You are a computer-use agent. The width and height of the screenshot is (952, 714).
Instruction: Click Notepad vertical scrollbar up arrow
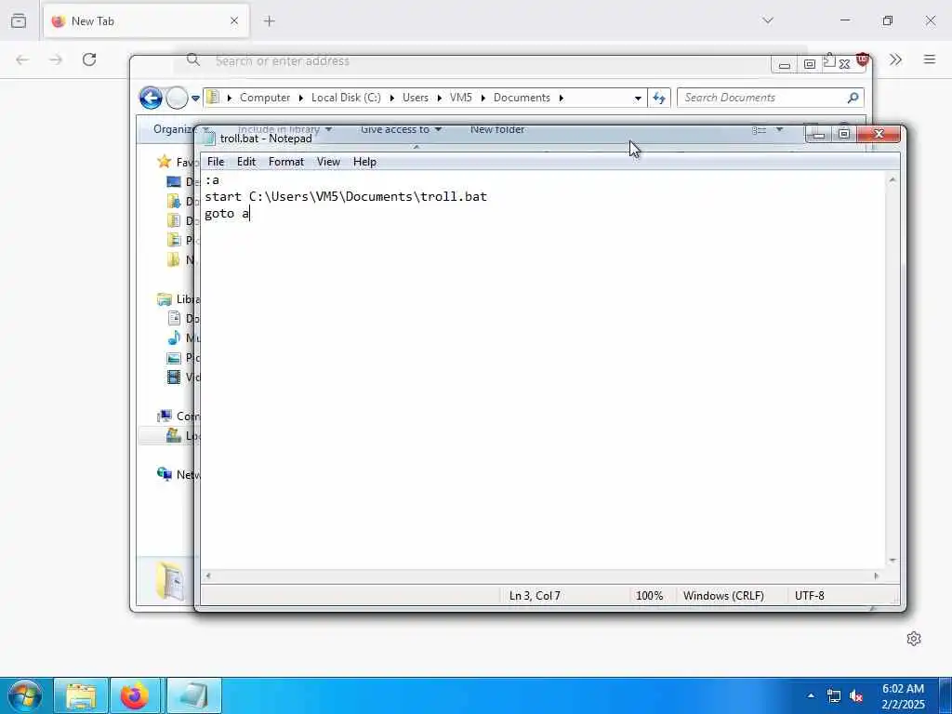(x=892, y=179)
